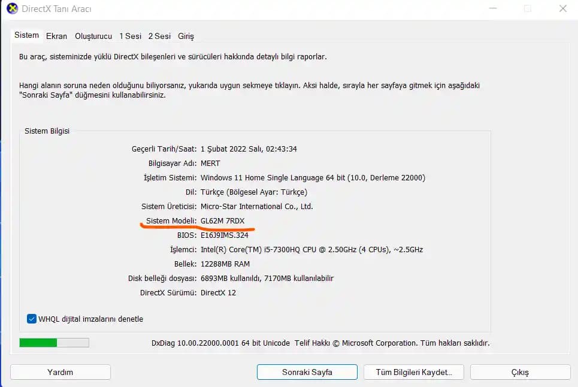
Task: Select the 1 Sesi tab
Action: [x=129, y=36]
